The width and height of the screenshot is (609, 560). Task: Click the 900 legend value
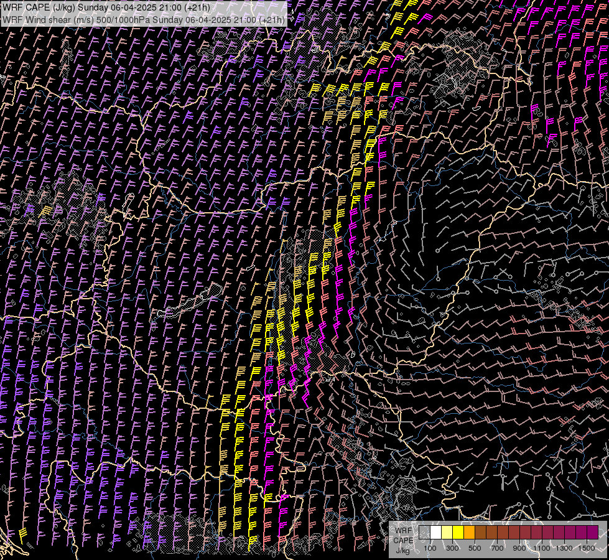click(519, 548)
